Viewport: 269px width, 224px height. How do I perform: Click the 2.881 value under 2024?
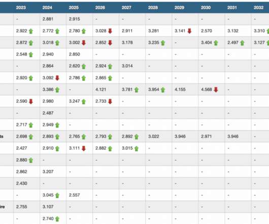click(48, 19)
